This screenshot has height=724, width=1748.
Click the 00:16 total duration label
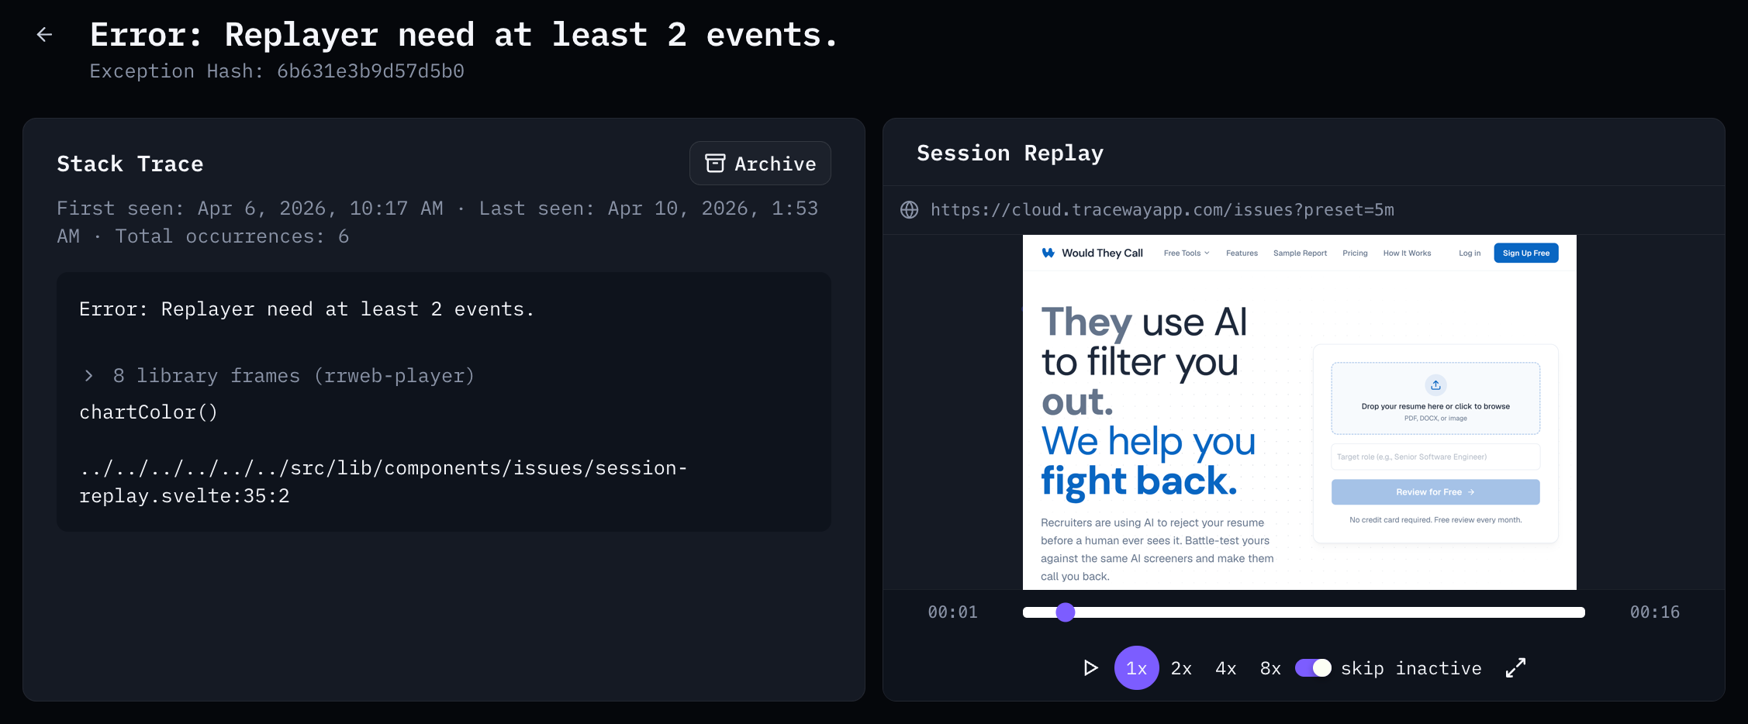(1655, 612)
